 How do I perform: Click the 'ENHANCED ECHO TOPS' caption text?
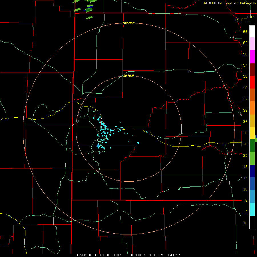point(100,255)
